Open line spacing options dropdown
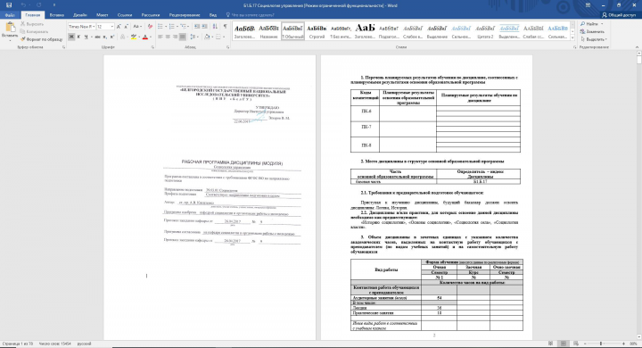 point(194,37)
